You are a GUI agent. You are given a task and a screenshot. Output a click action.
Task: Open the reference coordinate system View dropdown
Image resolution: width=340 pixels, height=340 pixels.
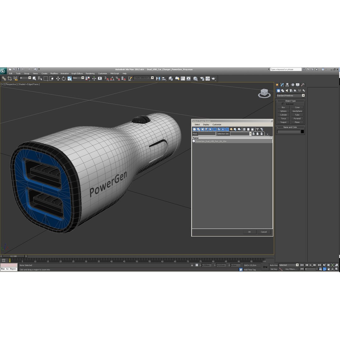pos(78,78)
